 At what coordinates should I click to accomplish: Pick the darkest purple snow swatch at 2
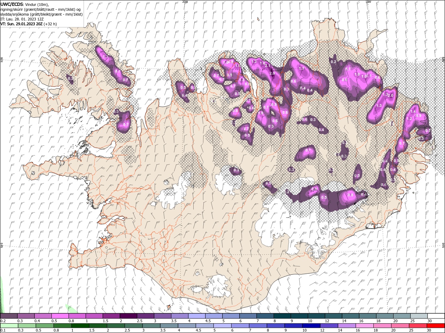pos(128,316)
